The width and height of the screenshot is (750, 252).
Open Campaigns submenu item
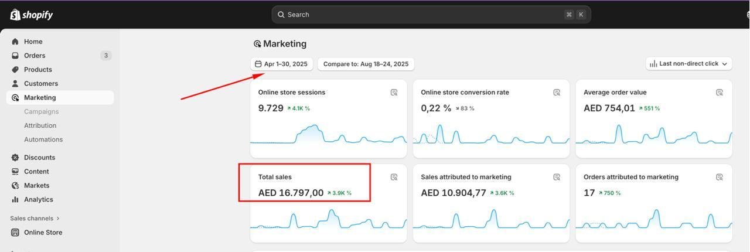[x=41, y=112]
